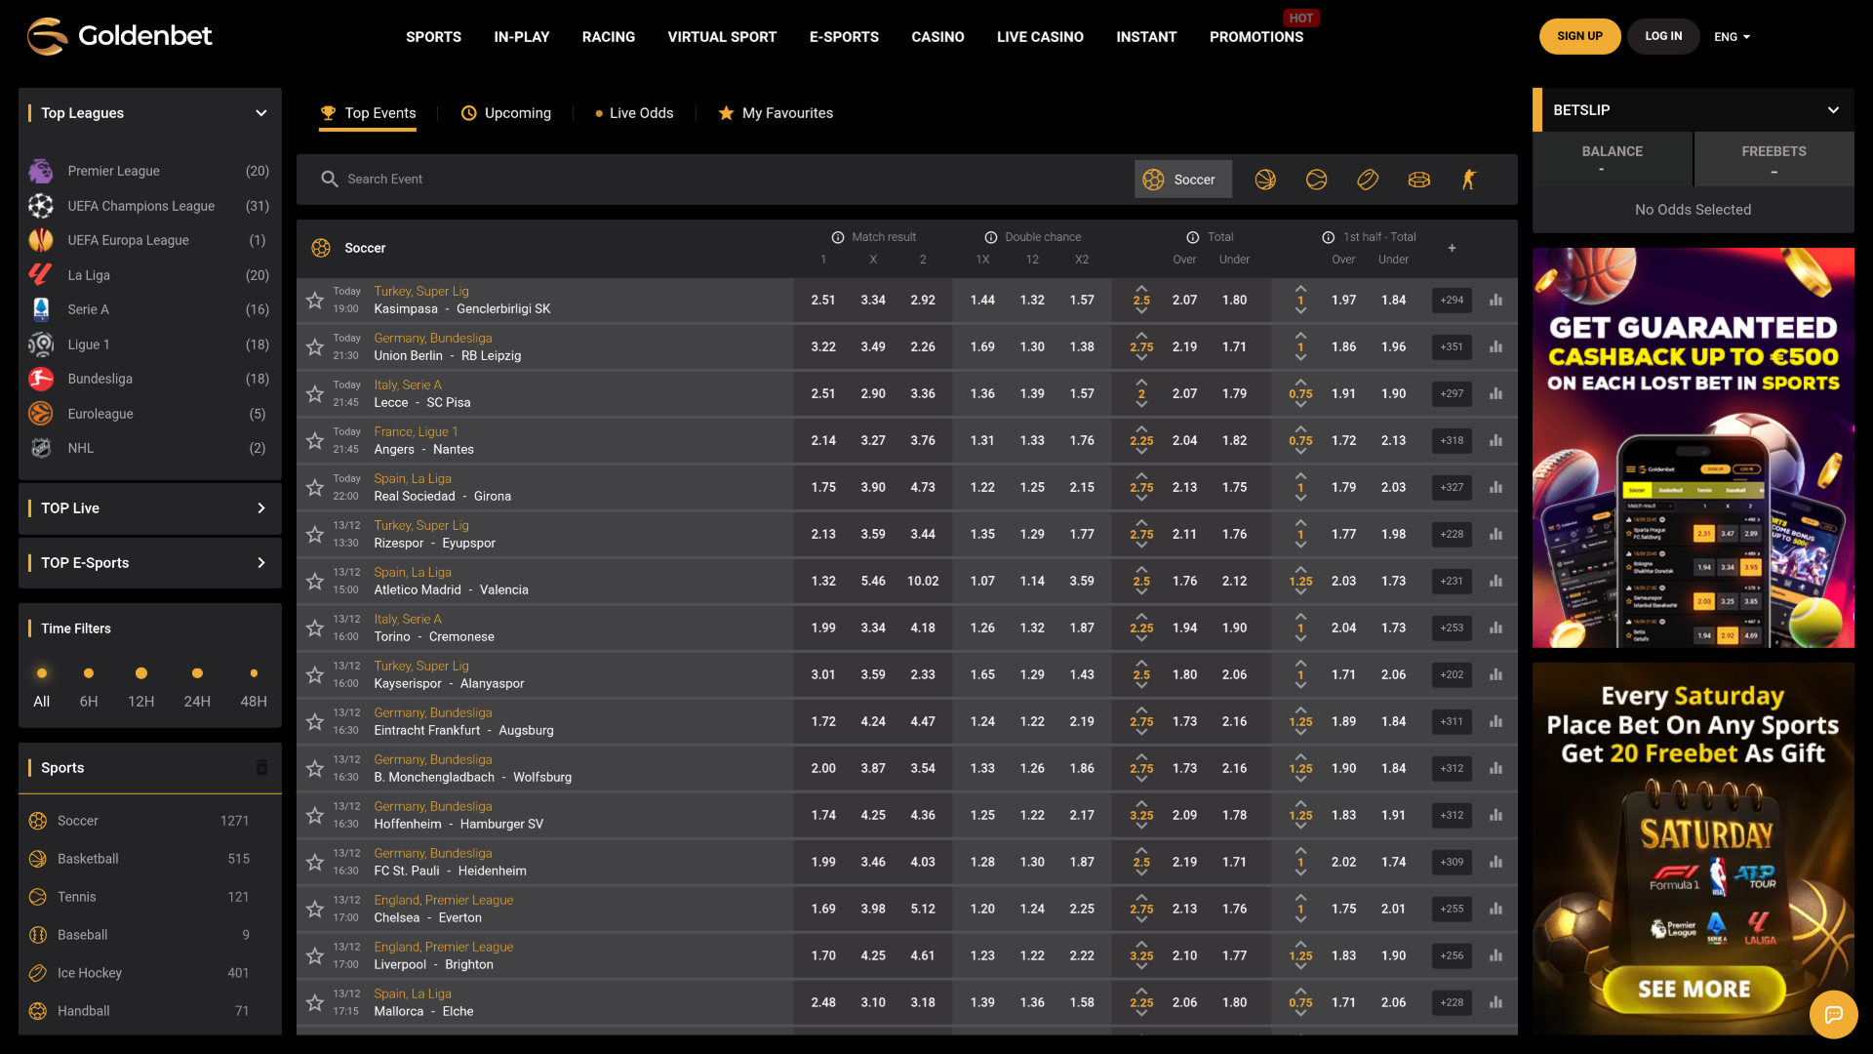Select the tennis ball filter icon
The height and width of the screenshot is (1054, 1873).
[x=1316, y=179]
